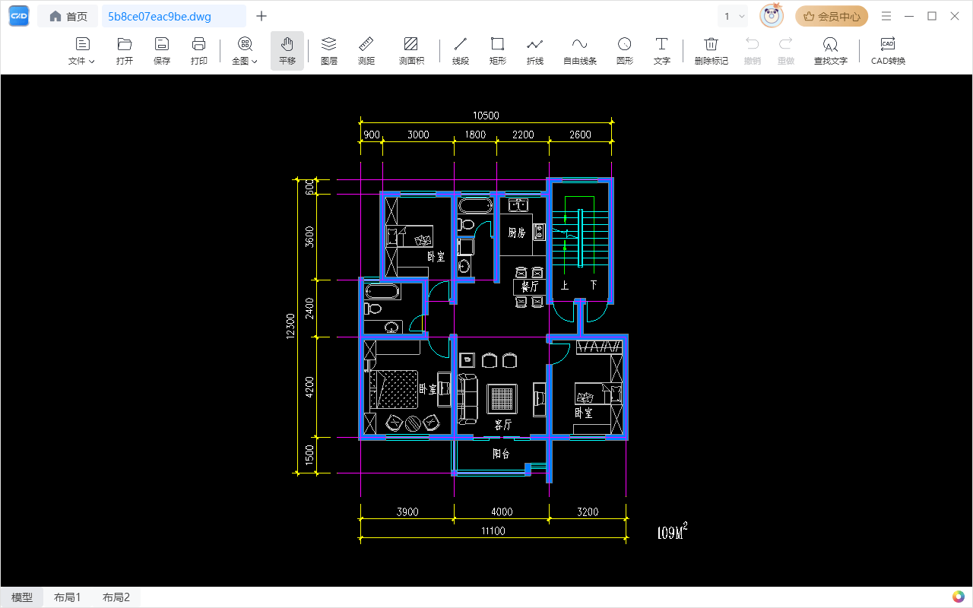Choose the 线段 line segment tool
The image size is (973, 608).
click(461, 50)
